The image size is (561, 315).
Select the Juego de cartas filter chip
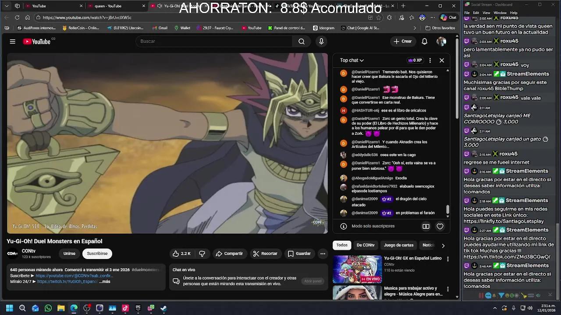[398, 245]
